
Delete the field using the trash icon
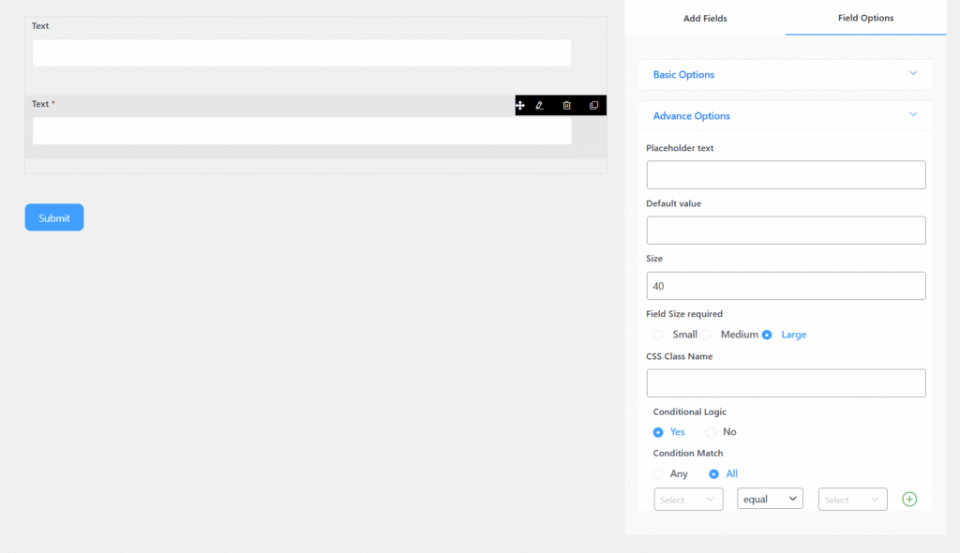(566, 106)
